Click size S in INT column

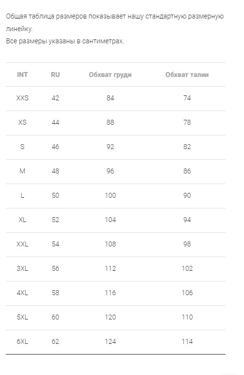(22, 147)
